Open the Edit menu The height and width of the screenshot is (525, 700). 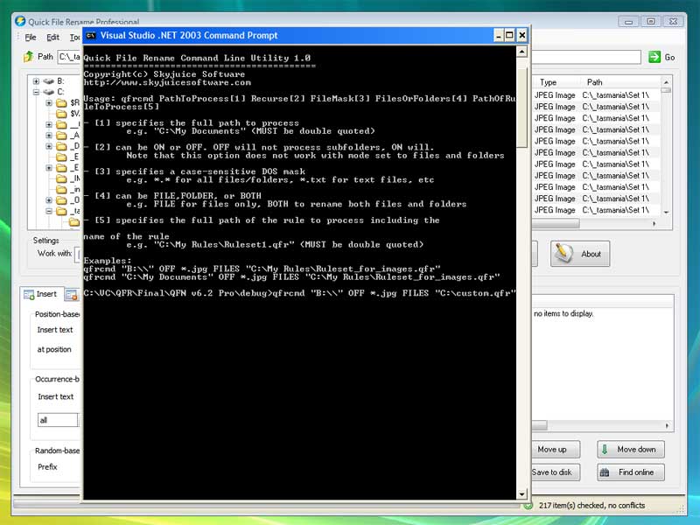click(53, 38)
